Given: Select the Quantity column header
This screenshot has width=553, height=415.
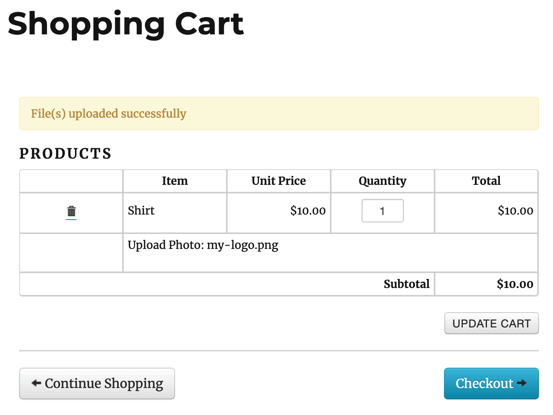Looking at the screenshot, I should [382, 181].
